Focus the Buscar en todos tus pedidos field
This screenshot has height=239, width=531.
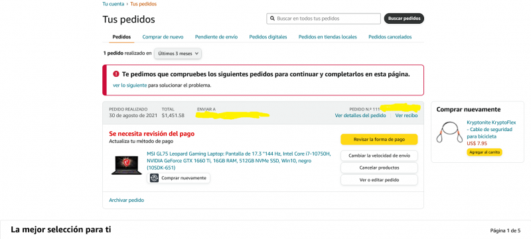coord(323,19)
